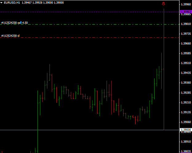Image resolution: width=192 pixels, height=153 pixels.
Task: Click the 1.39960 price scale label
Action: pos(186,5)
